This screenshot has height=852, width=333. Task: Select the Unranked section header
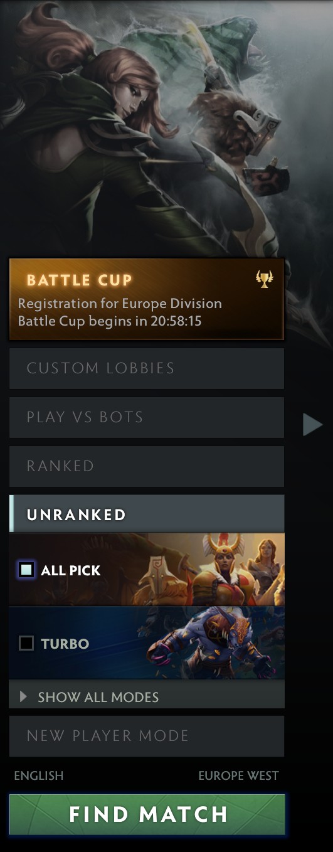coord(147,514)
